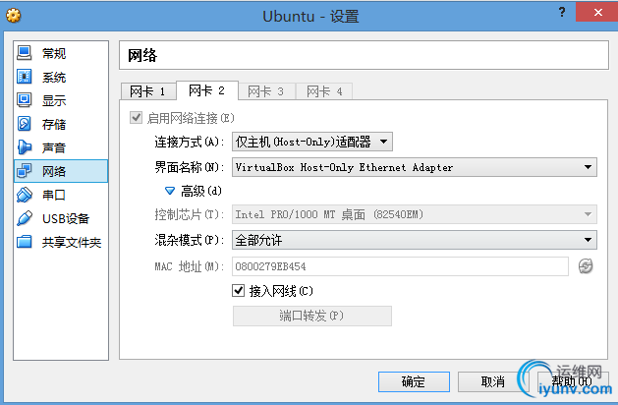
Task: Open the 连接方式 Host-Only adapter dropdown
Action: [312, 142]
